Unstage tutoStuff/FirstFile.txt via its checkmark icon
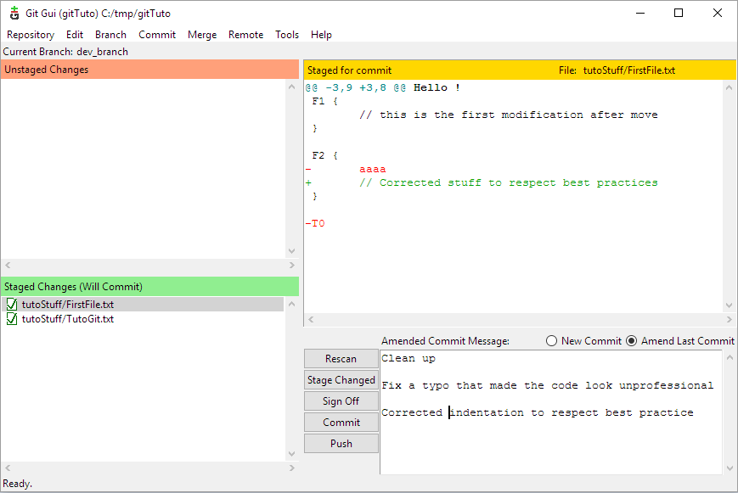 coord(12,305)
